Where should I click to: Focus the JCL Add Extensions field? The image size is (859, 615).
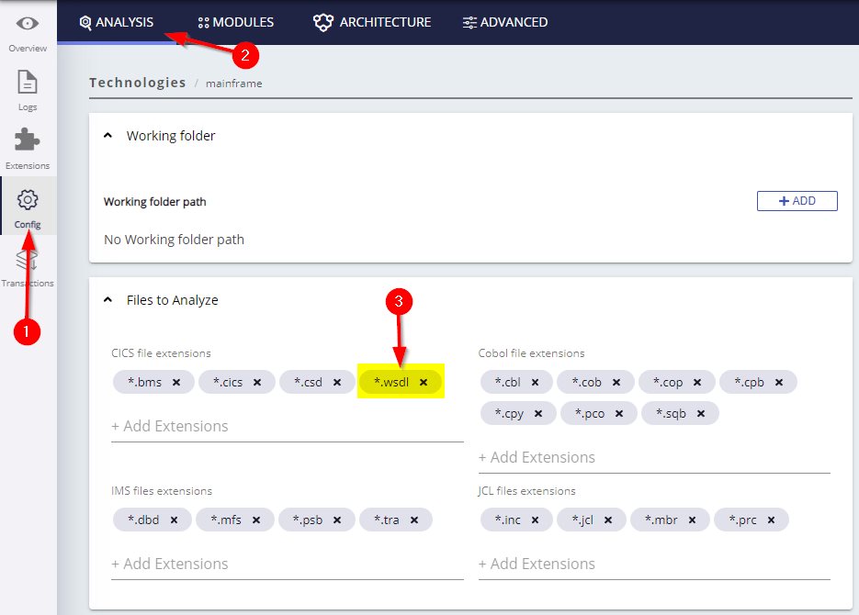[654, 564]
